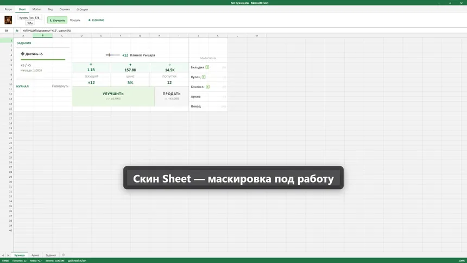Click the sword item icon
Image resolution: width=467 pixels, height=263 pixels.
pyautogui.click(x=112, y=55)
